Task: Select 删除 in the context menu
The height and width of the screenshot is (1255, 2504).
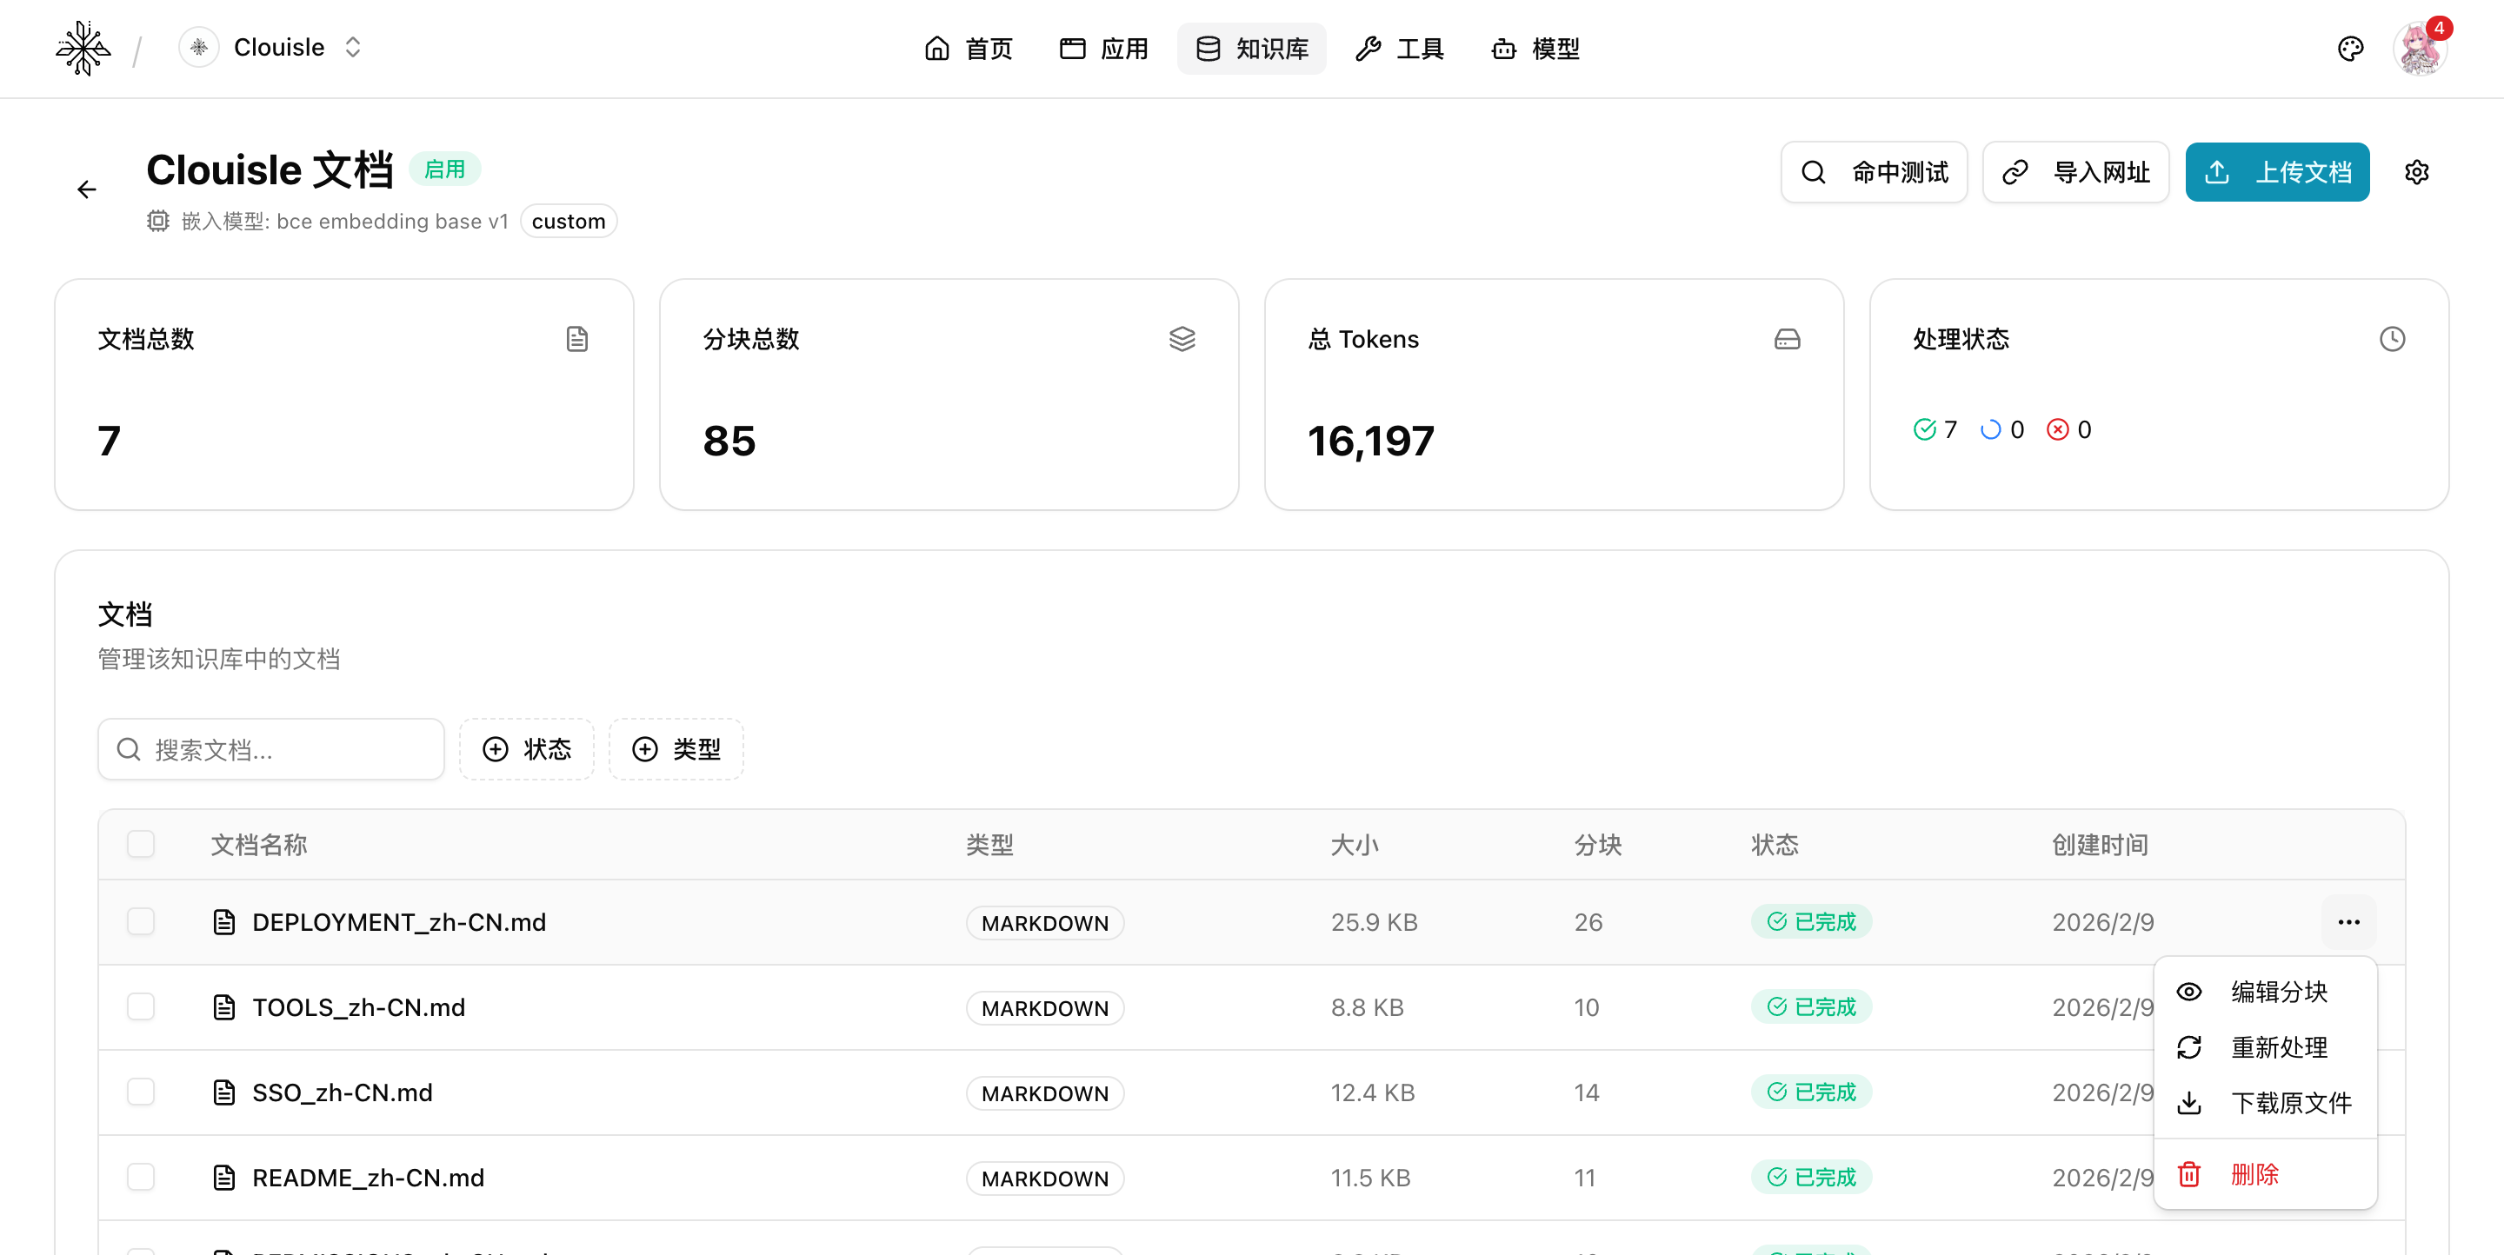Action: point(2254,1174)
